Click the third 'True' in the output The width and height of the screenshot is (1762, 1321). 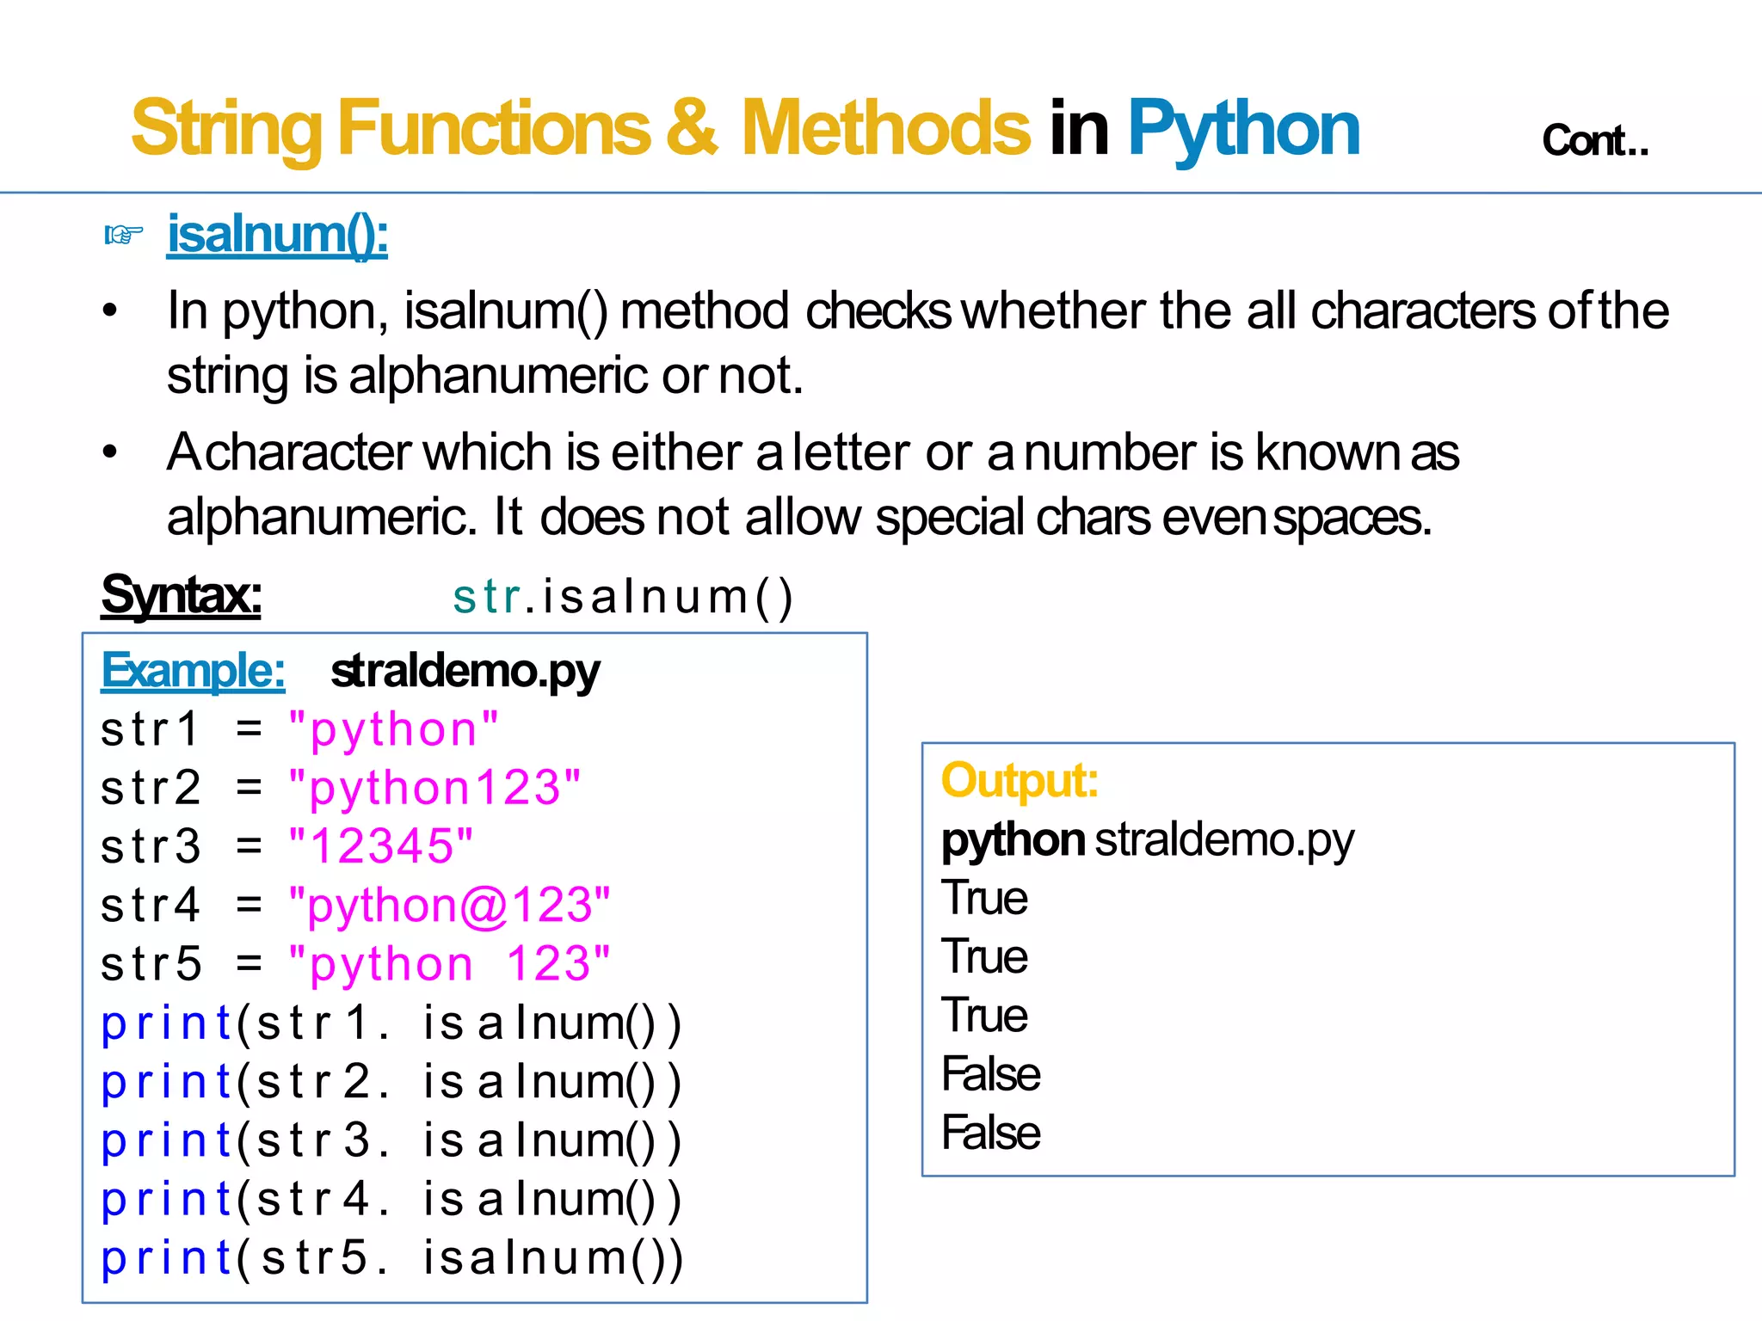point(984,1015)
